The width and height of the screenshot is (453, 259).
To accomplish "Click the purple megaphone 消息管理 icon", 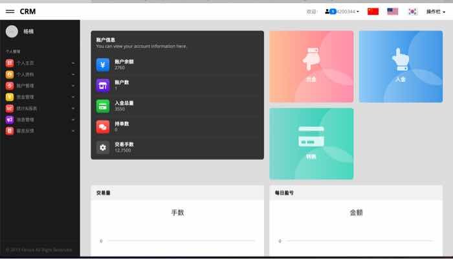I will click(x=10, y=120).
